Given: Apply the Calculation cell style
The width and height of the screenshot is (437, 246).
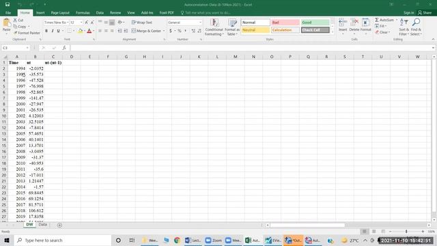Looking at the screenshot, I should [285, 30].
